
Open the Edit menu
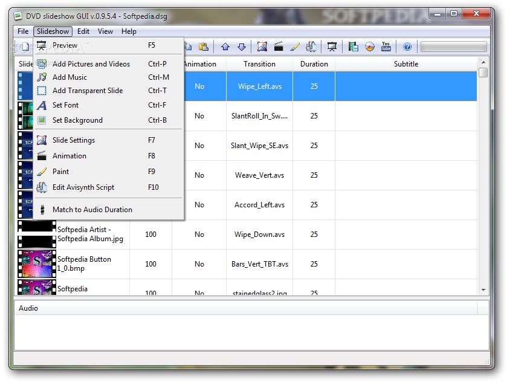click(83, 31)
